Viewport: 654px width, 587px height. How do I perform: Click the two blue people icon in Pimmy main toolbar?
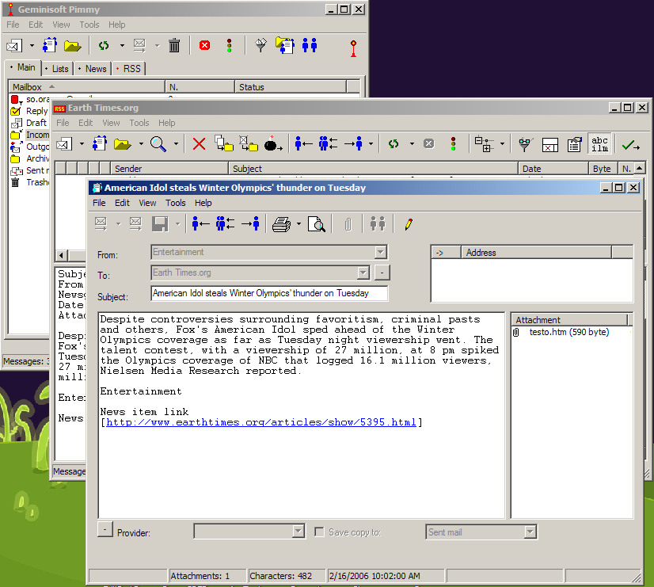coord(310,45)
